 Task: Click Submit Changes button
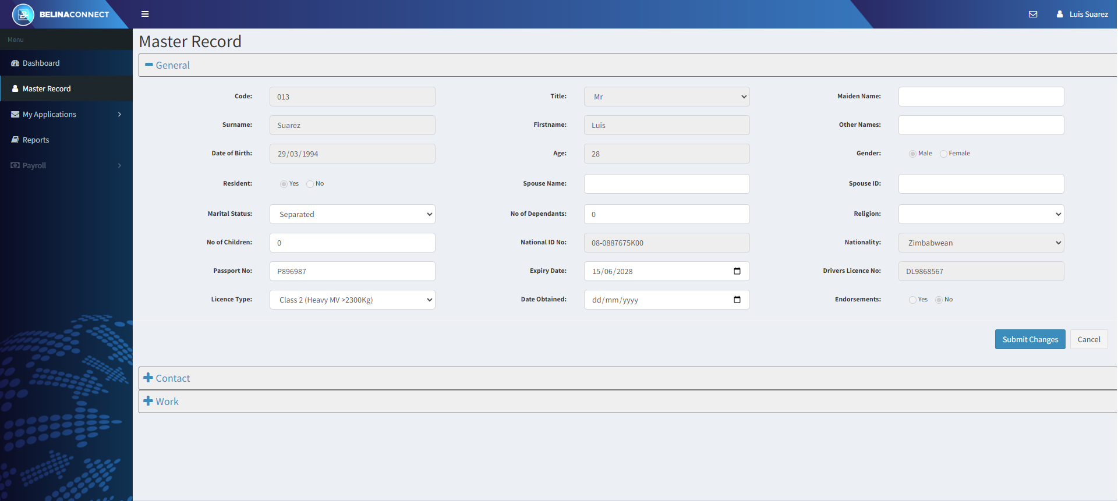click(x=1030, y=339)
